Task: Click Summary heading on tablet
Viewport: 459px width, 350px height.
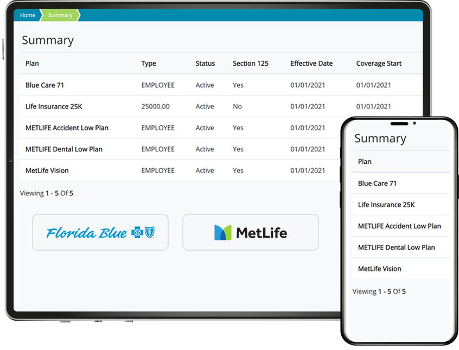Action: coord(48,40)
